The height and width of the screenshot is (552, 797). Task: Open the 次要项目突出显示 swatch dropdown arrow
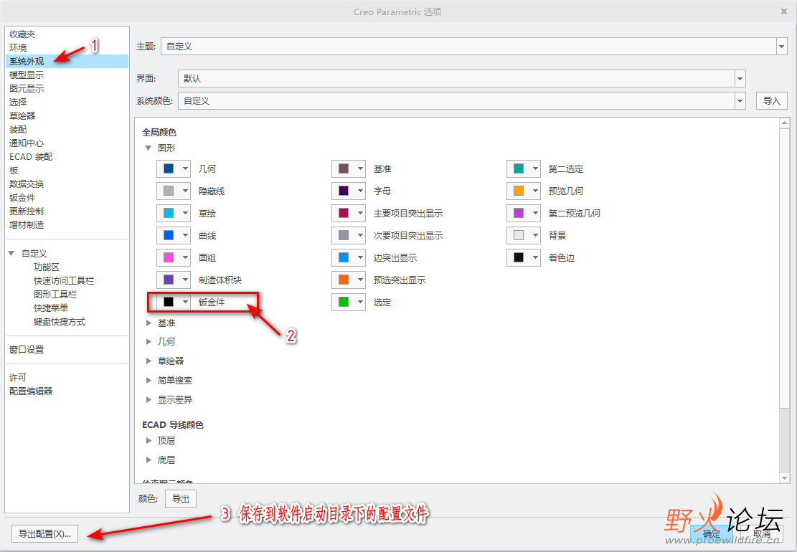pos(360,236)
